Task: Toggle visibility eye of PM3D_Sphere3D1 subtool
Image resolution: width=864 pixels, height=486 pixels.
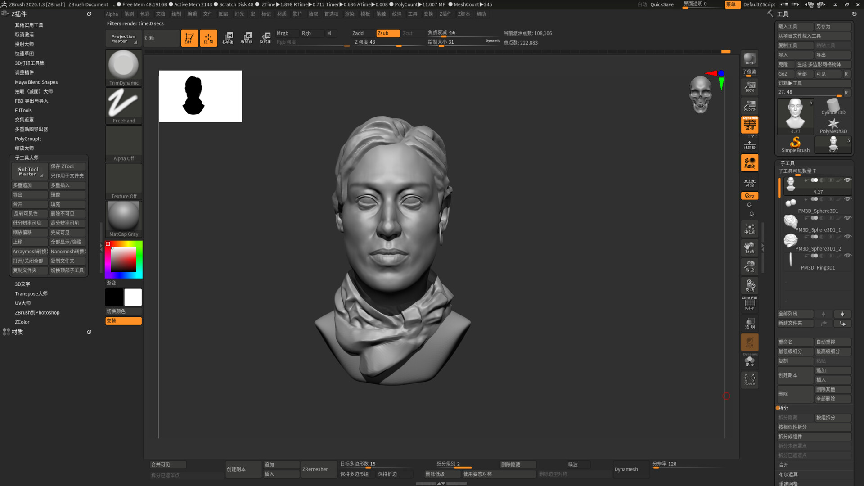Action: (x=849, y=199)
